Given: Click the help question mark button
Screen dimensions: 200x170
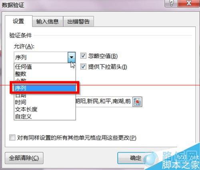Looking at the screenshot, I should [171, 3].
